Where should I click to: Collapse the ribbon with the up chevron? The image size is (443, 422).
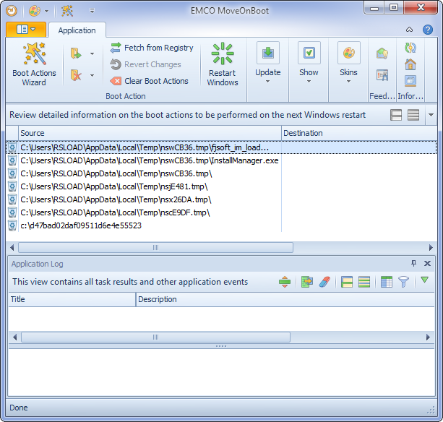point(409,30)
